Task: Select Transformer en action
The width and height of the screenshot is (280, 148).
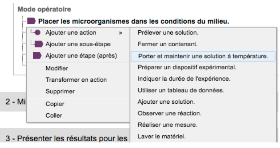Action: [x=76, y=80]
